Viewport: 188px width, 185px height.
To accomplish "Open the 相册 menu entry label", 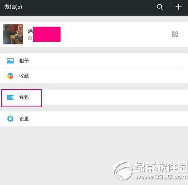I will (24, 61).
